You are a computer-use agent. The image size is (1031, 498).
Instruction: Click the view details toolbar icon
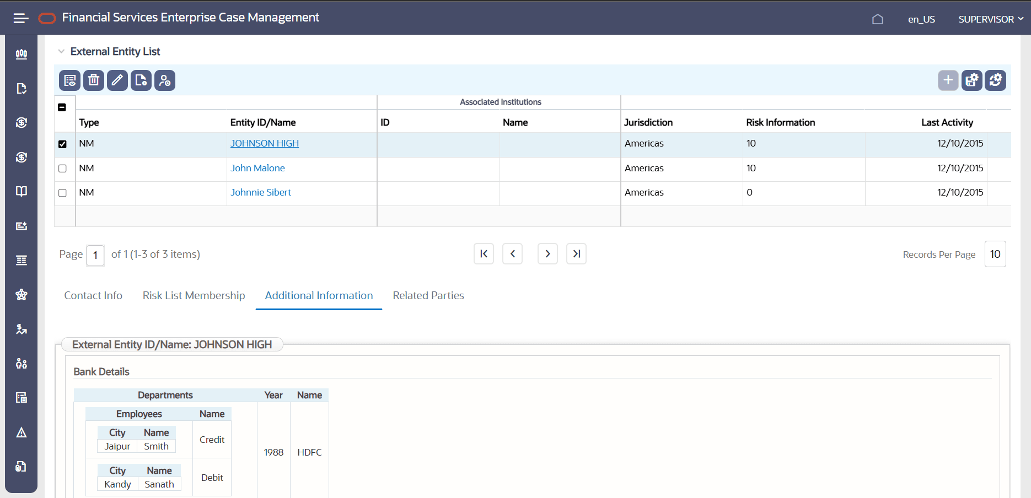click(70, 80)
